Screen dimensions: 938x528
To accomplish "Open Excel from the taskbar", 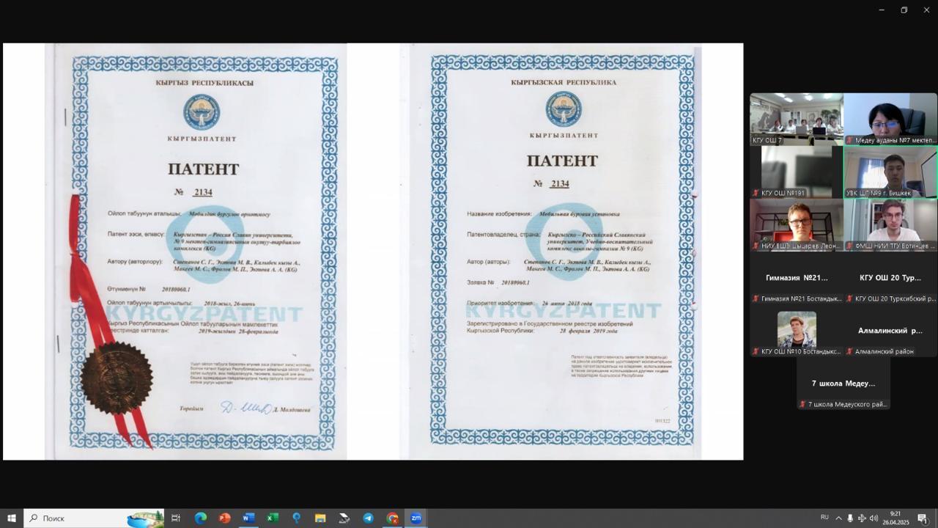I will (272, 518).
